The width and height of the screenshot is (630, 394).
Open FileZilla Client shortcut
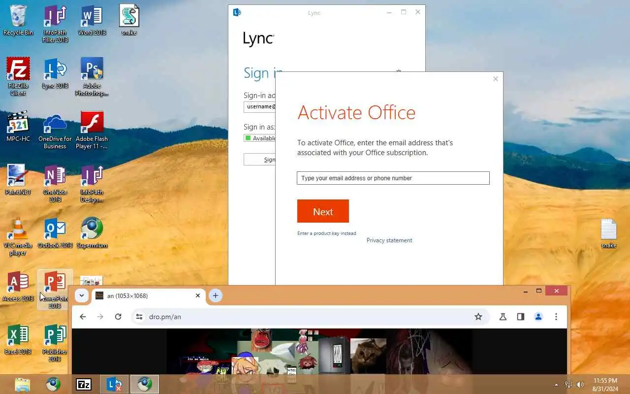pos(18,76)
